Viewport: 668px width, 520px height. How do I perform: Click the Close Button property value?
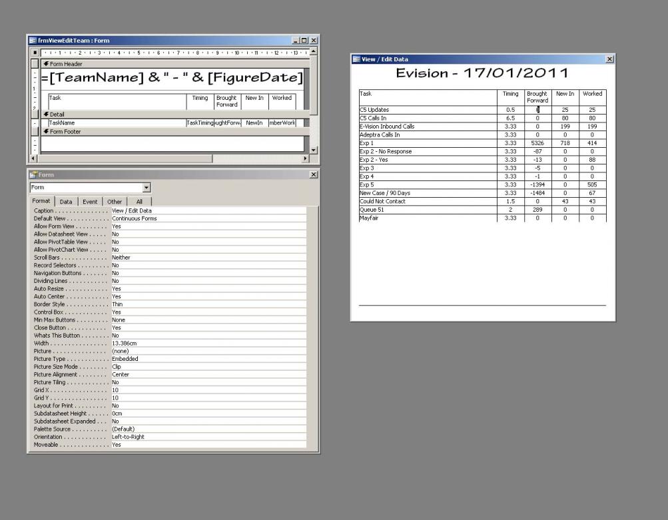coord(208,328)
